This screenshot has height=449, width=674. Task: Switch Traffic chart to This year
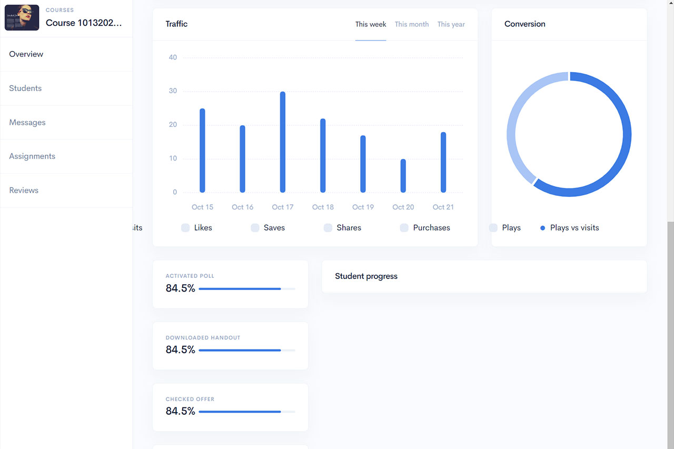[451, 24]
